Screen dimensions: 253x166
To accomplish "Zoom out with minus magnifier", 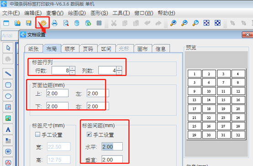I will pos(184,23).
